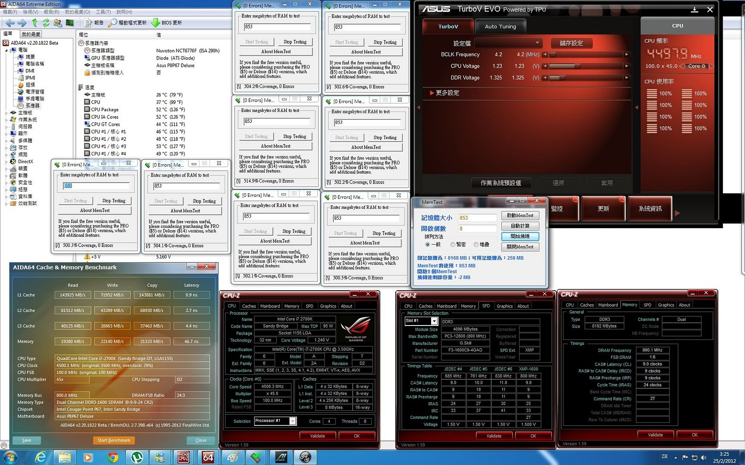Viewport: 745px width, 465px height.
Task: Click the Windows Start orb
Action: coord(9,457)
